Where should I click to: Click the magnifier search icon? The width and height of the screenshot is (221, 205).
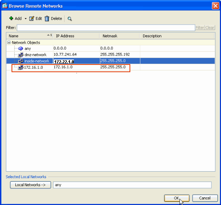pyautogui.click(x=70, y=19)
